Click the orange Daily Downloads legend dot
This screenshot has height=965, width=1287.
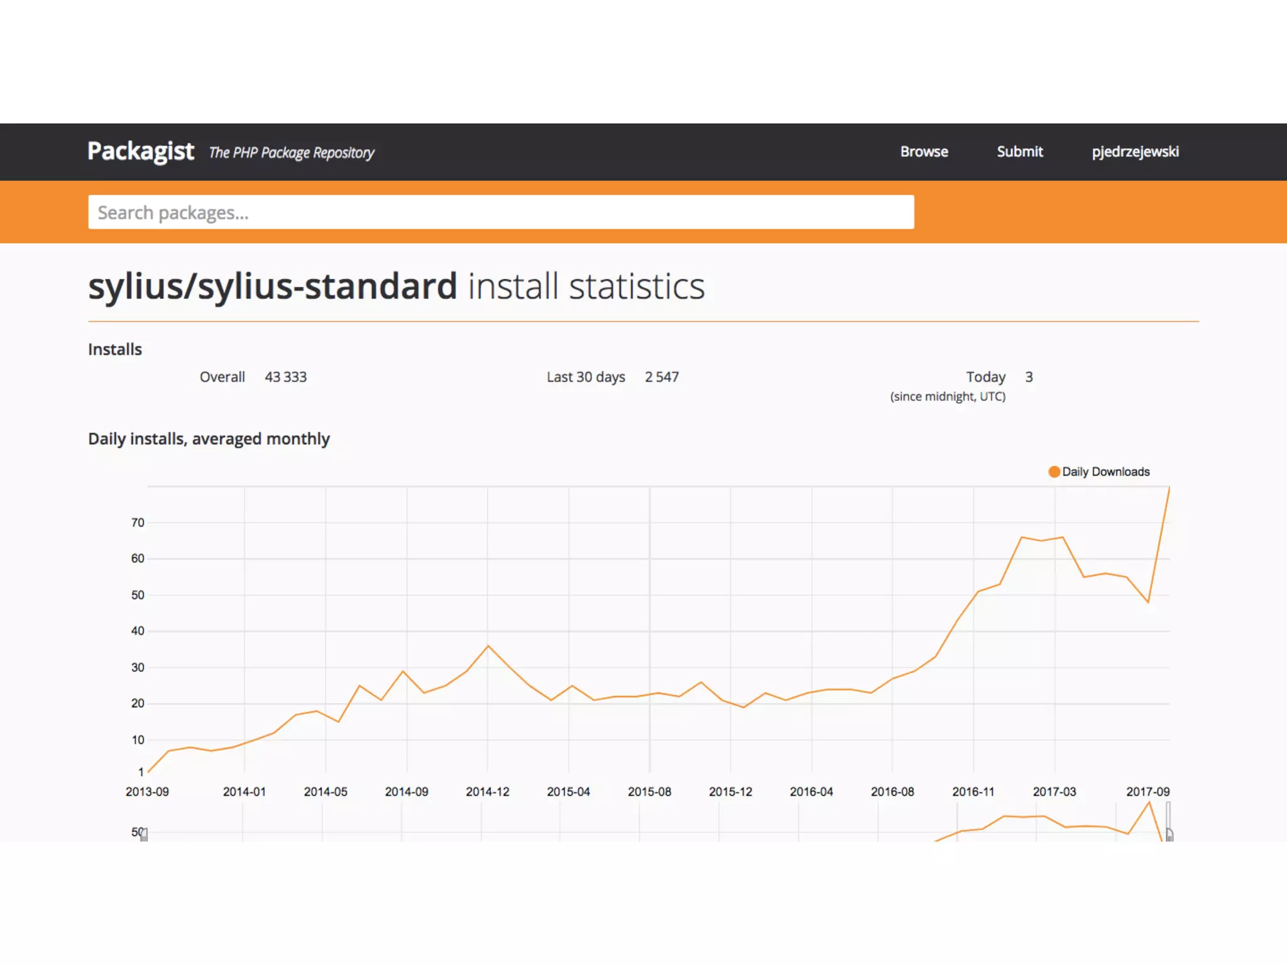[x=1054, y=472]
